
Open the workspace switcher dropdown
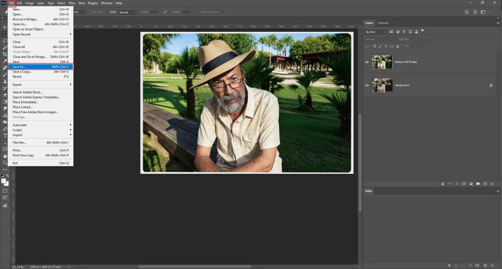[485, 12]
